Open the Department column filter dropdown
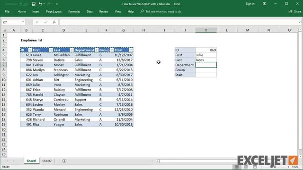Viewport: 303px width, 170px height. [97, 50]
